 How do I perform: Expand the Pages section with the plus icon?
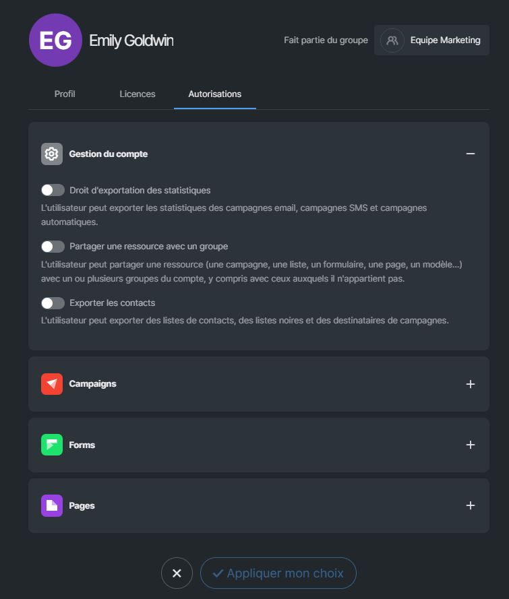[471, 505]
